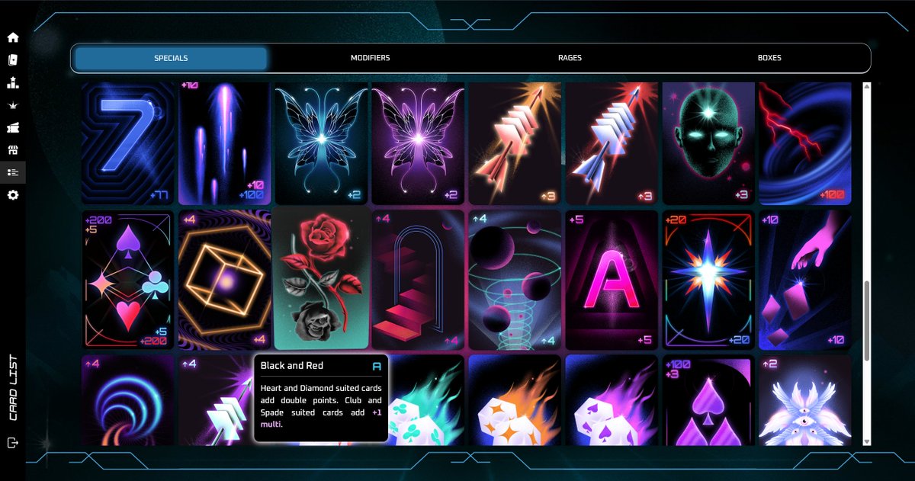Open the shop storefront icon
915x481 pixels.
point(13,150)
